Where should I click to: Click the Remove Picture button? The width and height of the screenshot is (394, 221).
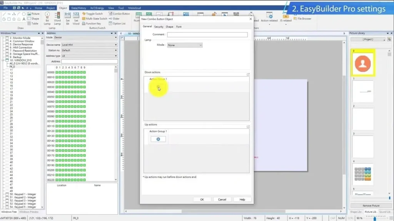pyautogui.click(x=370, y=206)
